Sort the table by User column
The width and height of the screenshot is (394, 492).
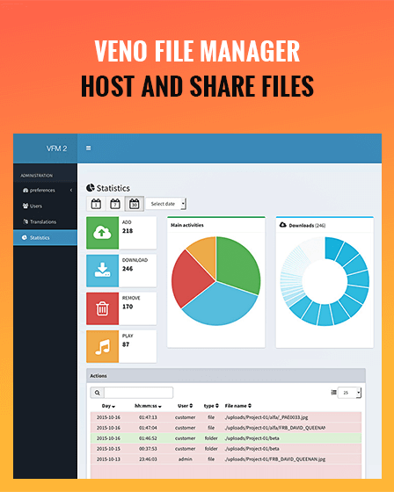click(x=185, y=406)
